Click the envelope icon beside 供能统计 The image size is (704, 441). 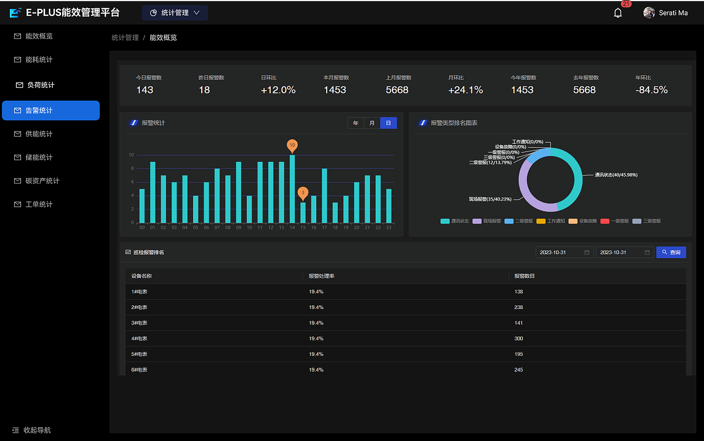pyautogui.click(x=18, y=134)
